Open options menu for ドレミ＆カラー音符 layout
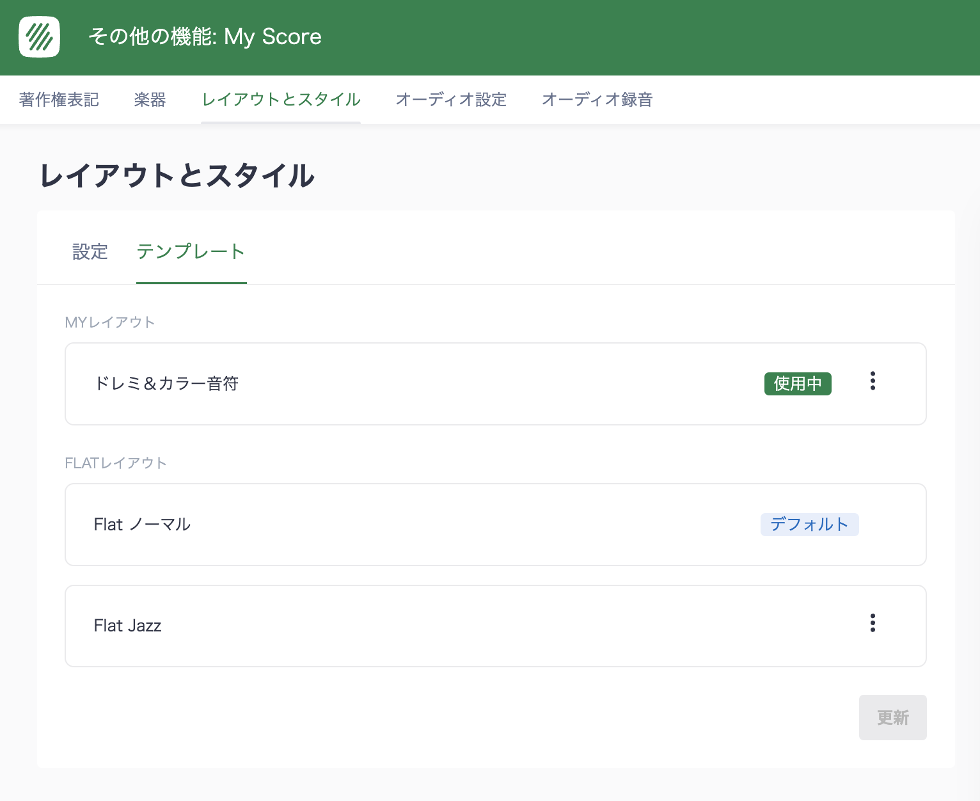Viewport: 980px width, 801px height. (873, 381)
